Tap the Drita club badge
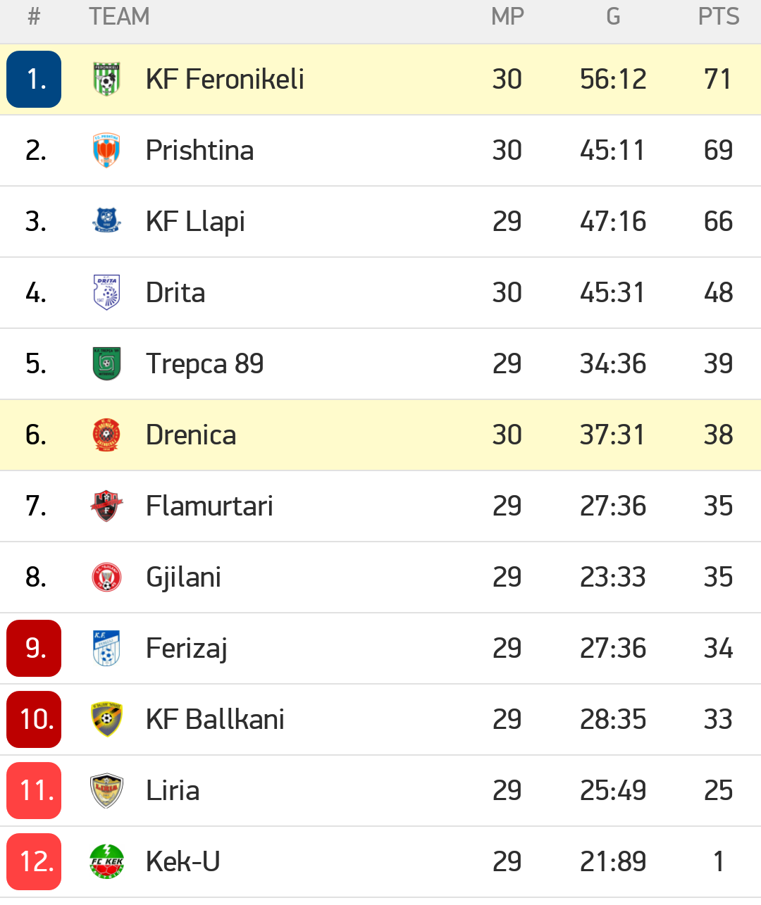 tap(107, 292)
